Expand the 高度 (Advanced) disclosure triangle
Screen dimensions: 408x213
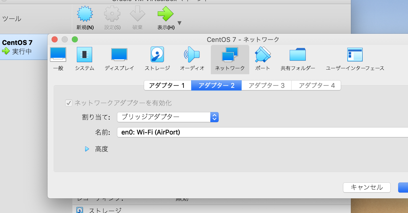(x=87, y=149)
